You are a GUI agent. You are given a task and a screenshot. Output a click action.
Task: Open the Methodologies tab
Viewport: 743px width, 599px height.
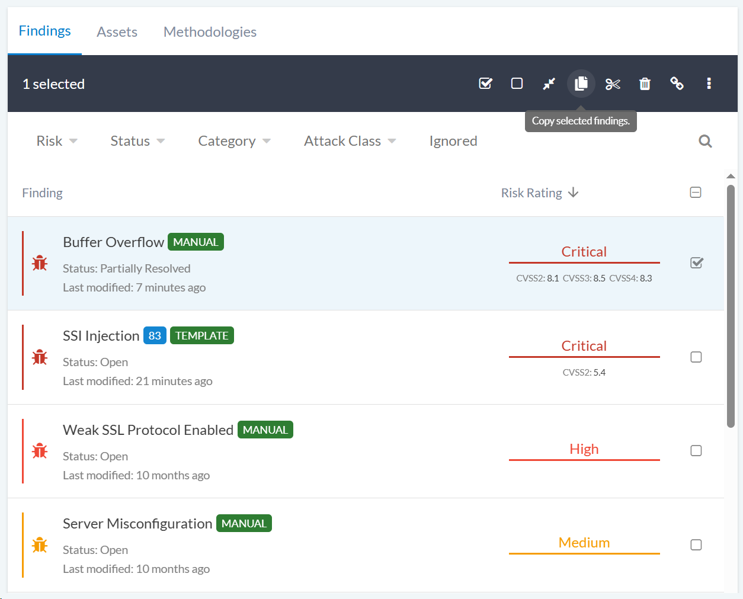coord(210,32)
